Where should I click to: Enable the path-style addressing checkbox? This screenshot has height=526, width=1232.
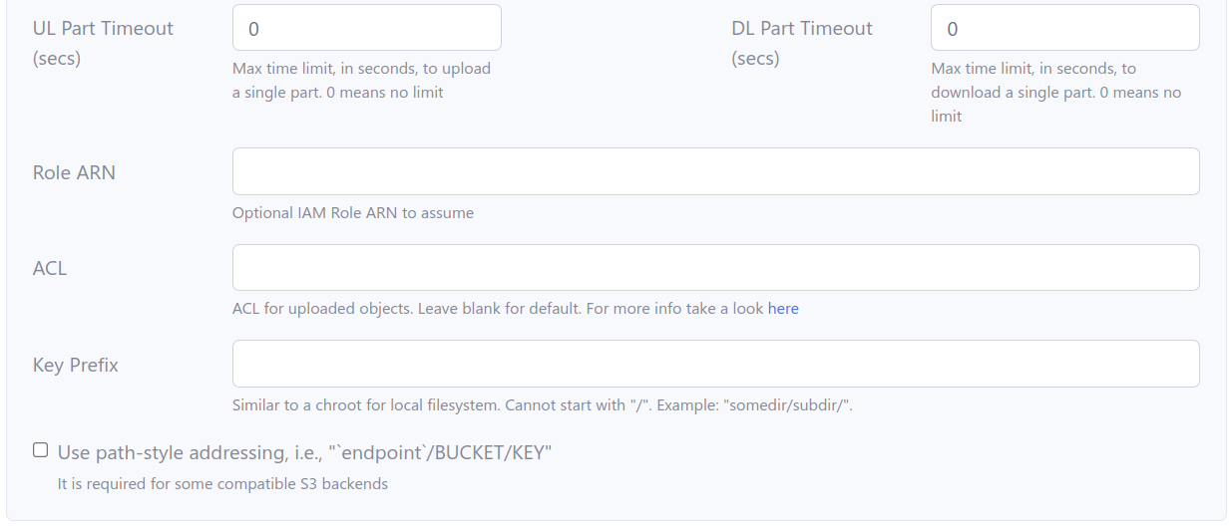point(40,450)
